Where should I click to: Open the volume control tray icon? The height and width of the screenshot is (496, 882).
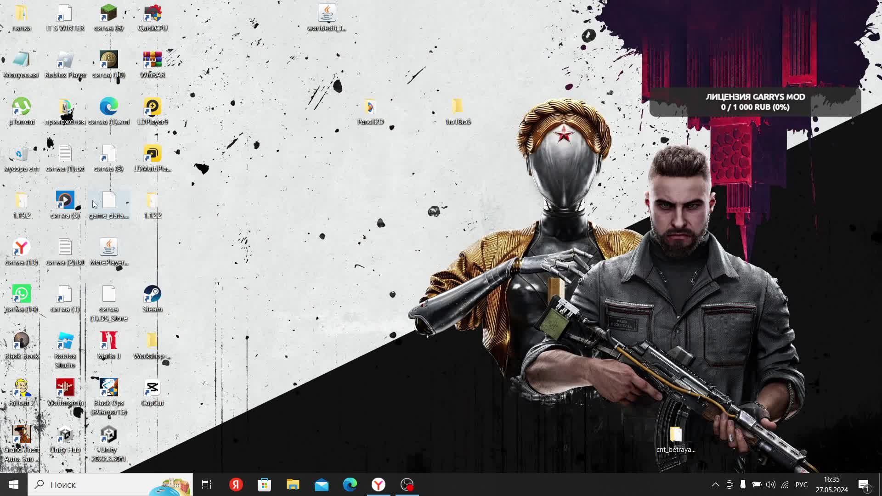(x=770, y=485)
